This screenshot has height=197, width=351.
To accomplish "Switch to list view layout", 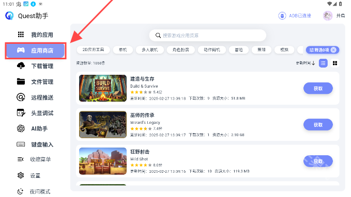I will 323,63.
